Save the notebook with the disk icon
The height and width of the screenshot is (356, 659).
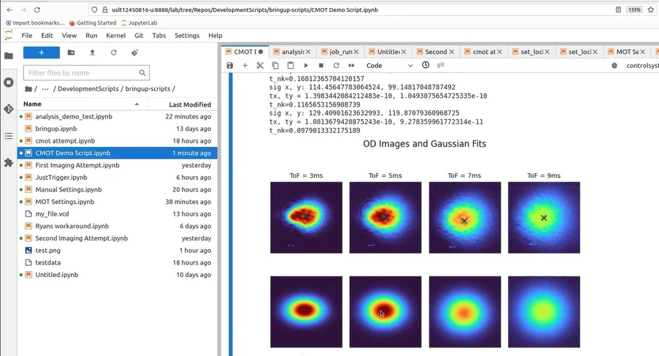(229, 66)
